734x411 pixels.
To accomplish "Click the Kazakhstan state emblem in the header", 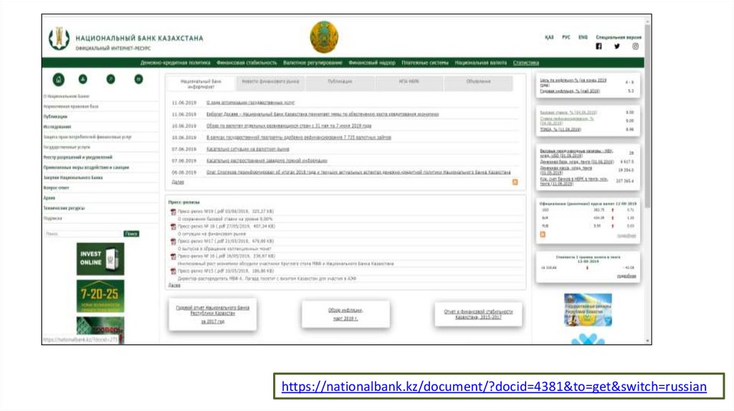I will [324, 37].
